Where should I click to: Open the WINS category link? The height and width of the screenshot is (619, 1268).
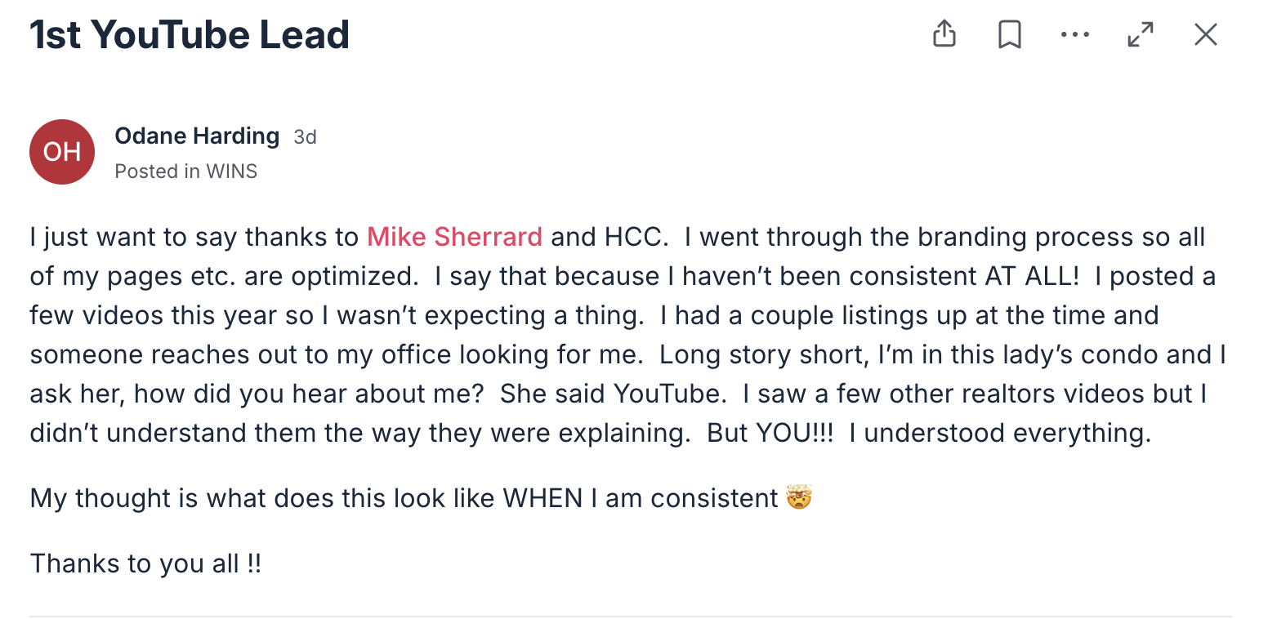click(231, 171)
